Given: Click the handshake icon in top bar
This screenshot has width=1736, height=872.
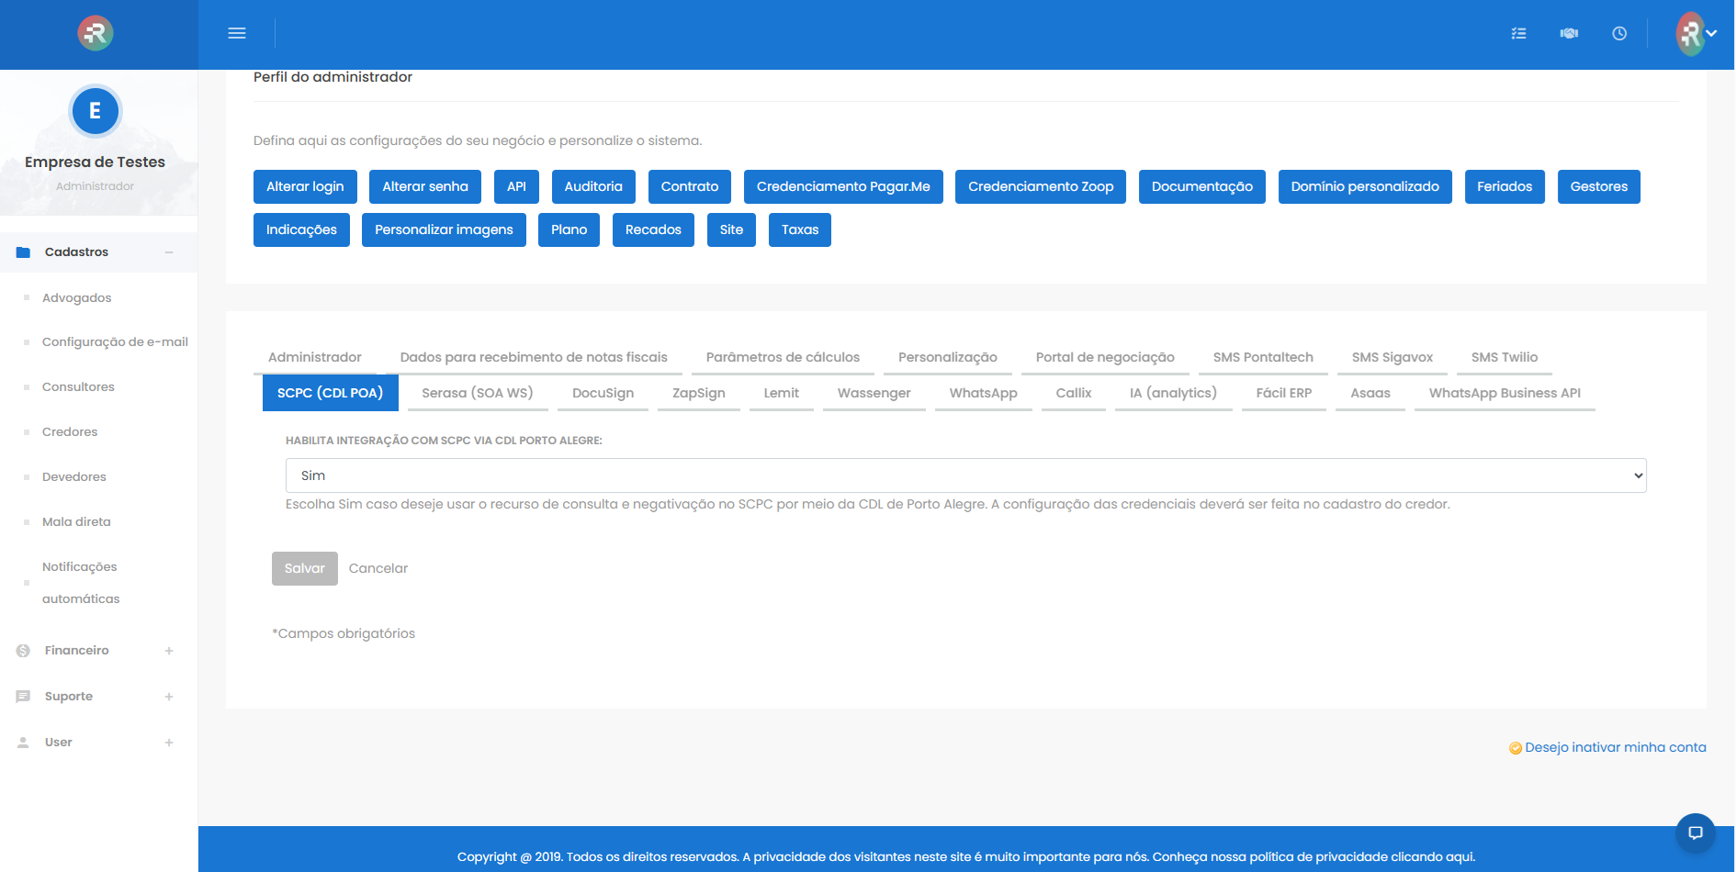Looking at the screenshot, I should coord(1569,33).
